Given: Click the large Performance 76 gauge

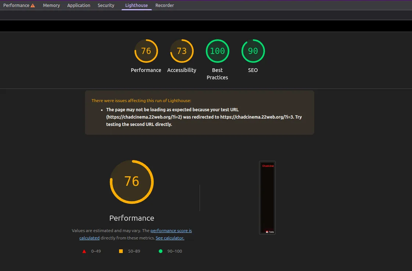Looking at the screenshot, I should 132,182.
